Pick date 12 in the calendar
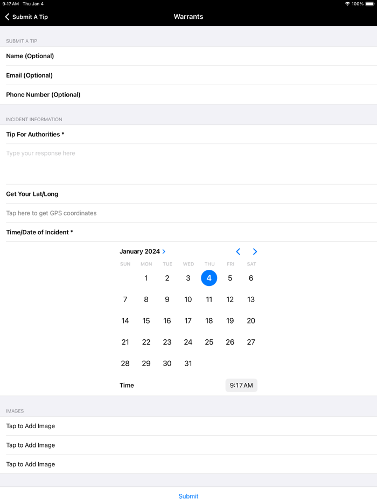 (x=230, y=299)
